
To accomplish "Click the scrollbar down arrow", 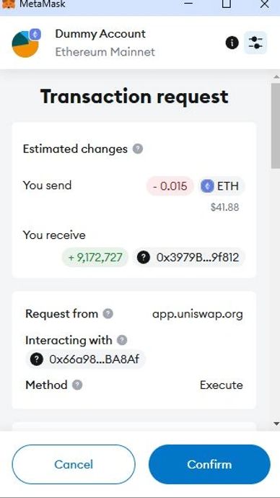I will (276, 424).
